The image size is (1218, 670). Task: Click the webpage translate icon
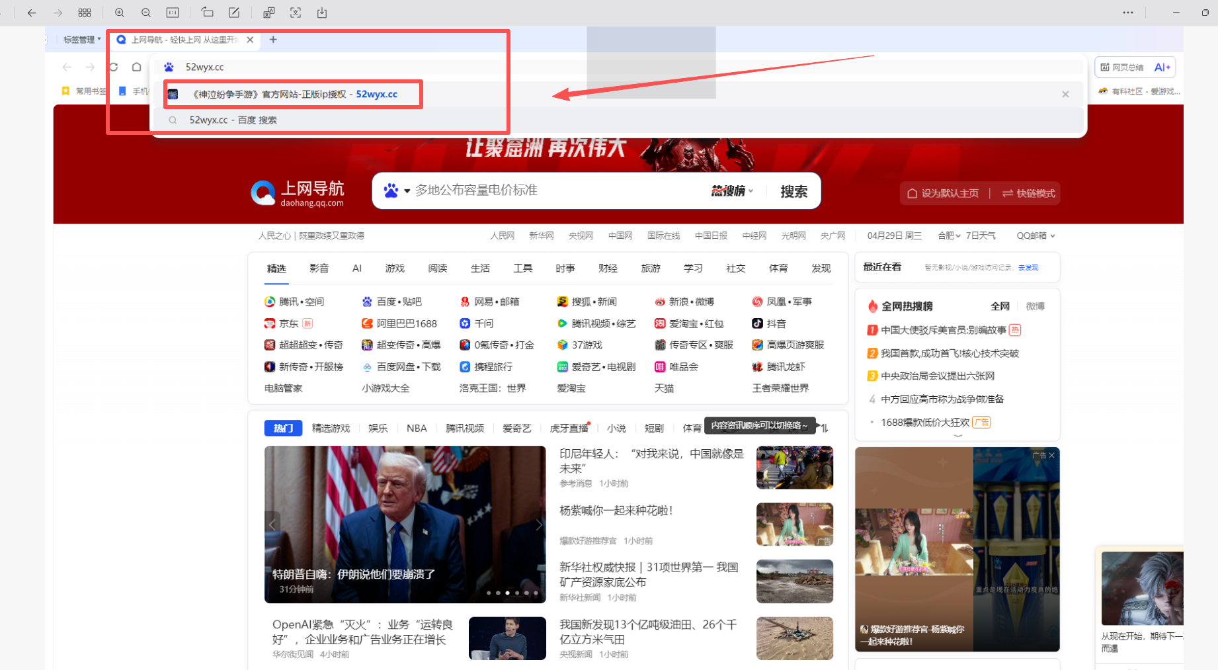269,13
